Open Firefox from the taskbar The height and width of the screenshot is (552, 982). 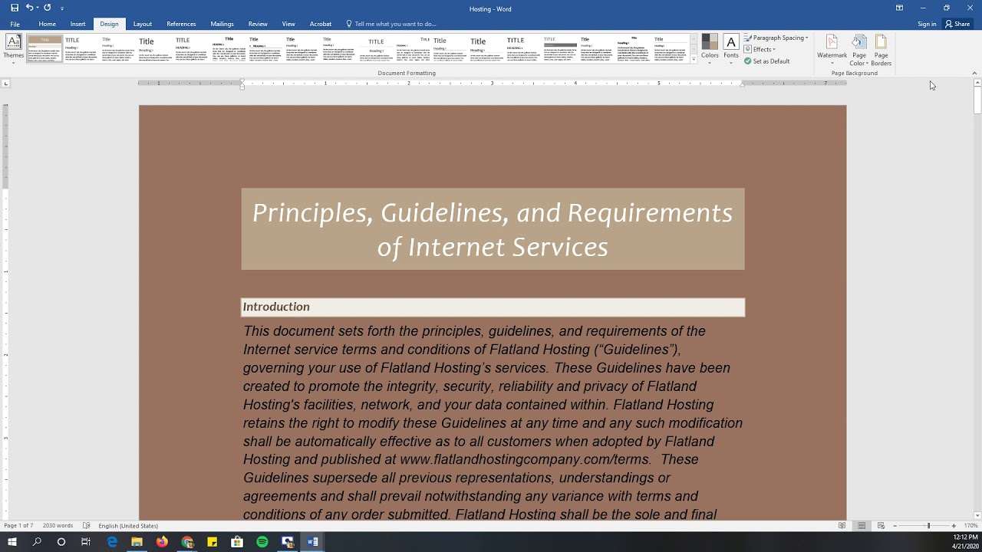pos(162,542)
